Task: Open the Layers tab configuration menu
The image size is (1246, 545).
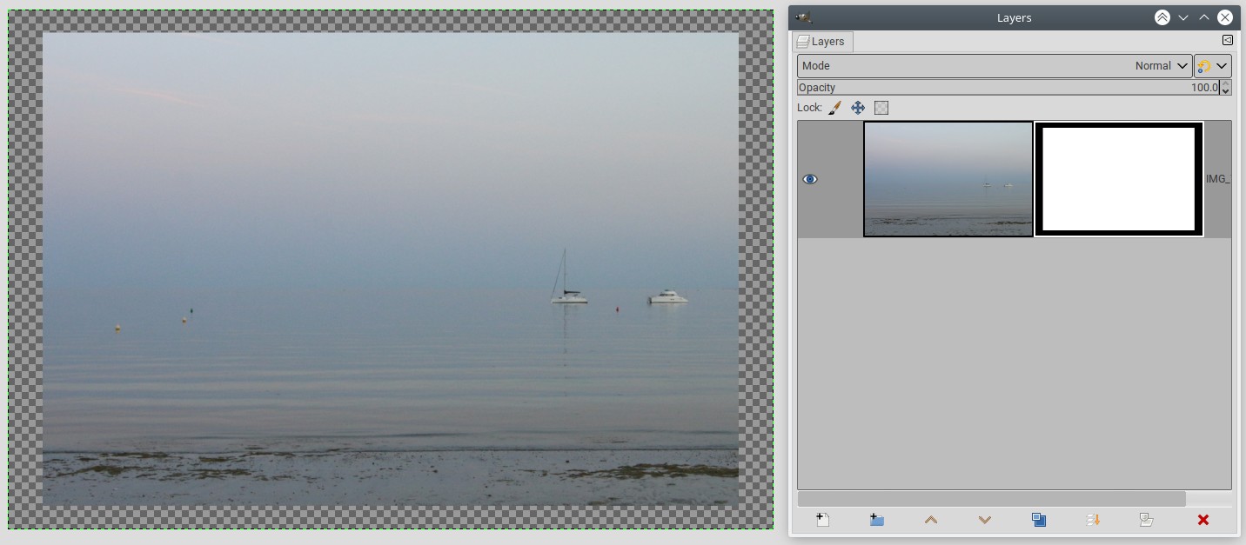Action: click(1227, 40)
